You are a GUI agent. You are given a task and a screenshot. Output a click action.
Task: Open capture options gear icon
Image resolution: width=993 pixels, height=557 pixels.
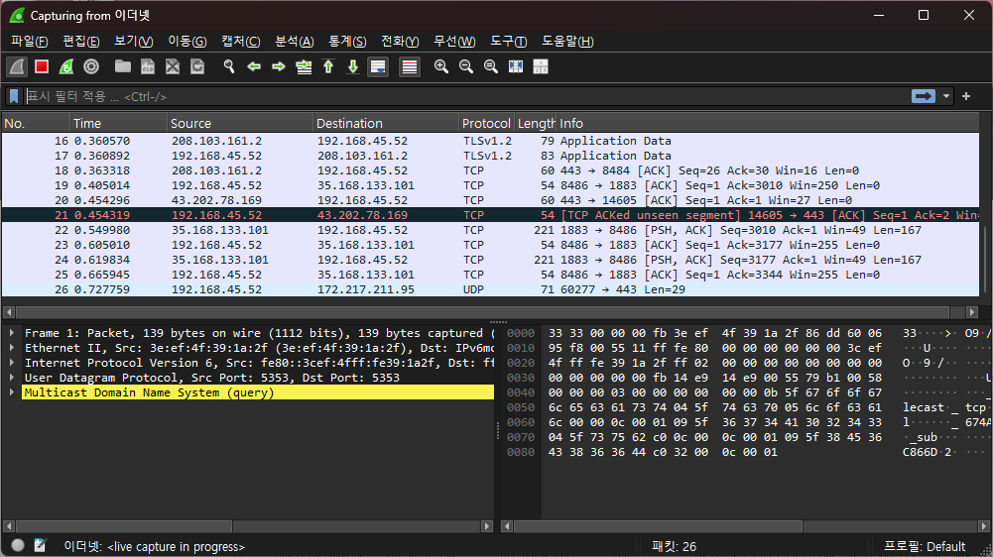click(x=91, y=66)
